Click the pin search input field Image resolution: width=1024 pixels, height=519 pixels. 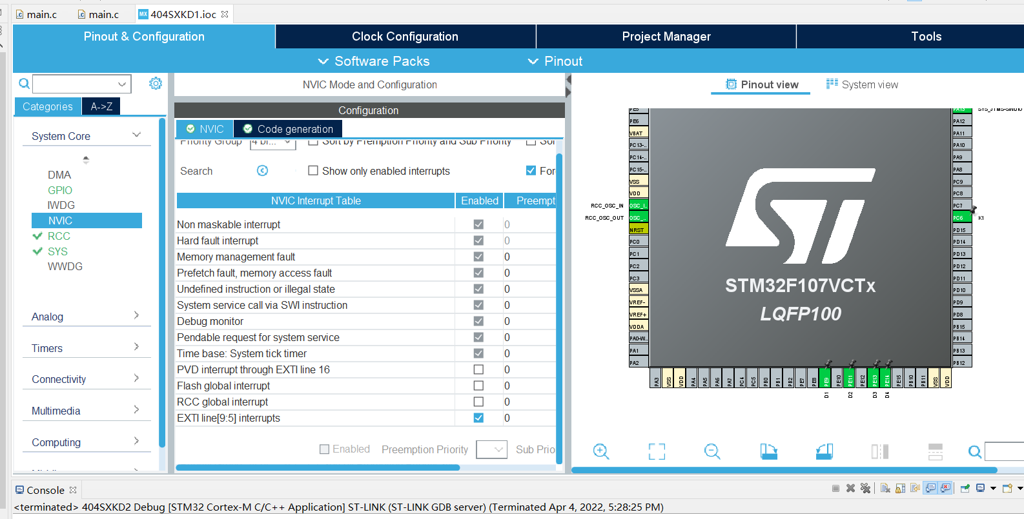click(x=1004, y=451)
